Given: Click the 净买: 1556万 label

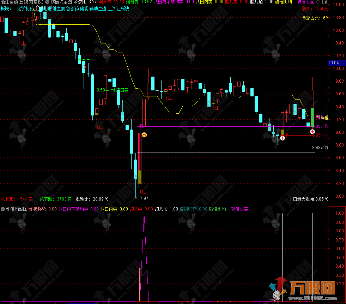Looking at the screenshot, I should coord(315,8).
